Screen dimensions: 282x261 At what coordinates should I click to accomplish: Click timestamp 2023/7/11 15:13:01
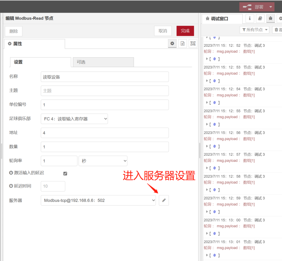coord(222,242)
